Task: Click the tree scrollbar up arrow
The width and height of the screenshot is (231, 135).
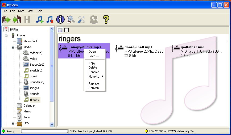Action: click(x=52, y=29)
